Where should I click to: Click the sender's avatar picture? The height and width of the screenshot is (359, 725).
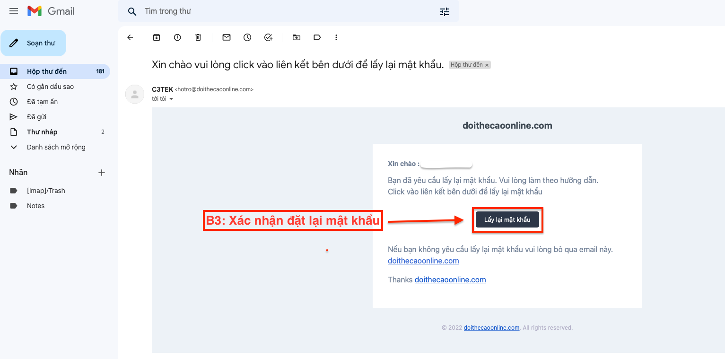point(135,94)
